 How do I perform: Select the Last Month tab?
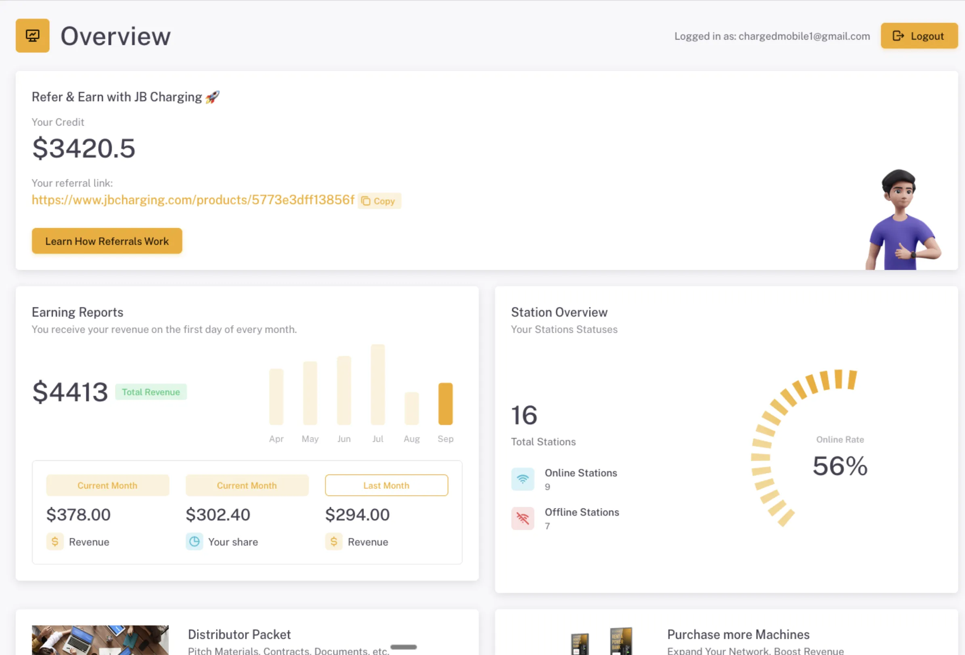(x=386, y=485)
